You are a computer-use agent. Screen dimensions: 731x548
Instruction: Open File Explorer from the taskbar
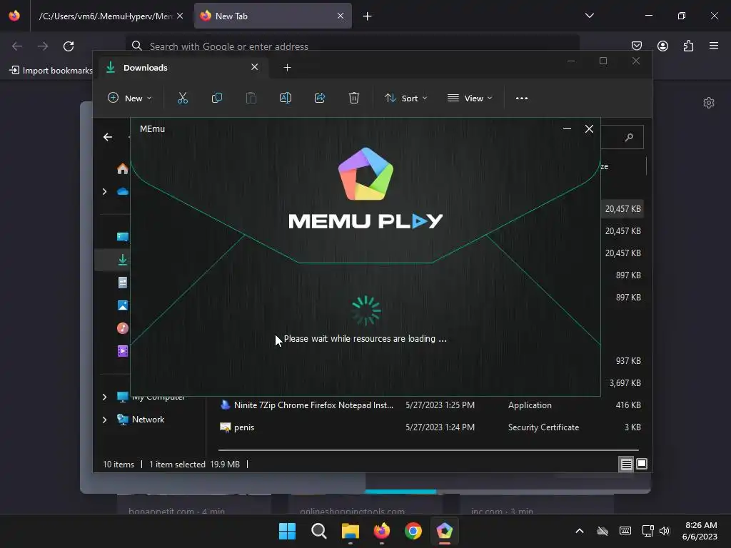350,531
